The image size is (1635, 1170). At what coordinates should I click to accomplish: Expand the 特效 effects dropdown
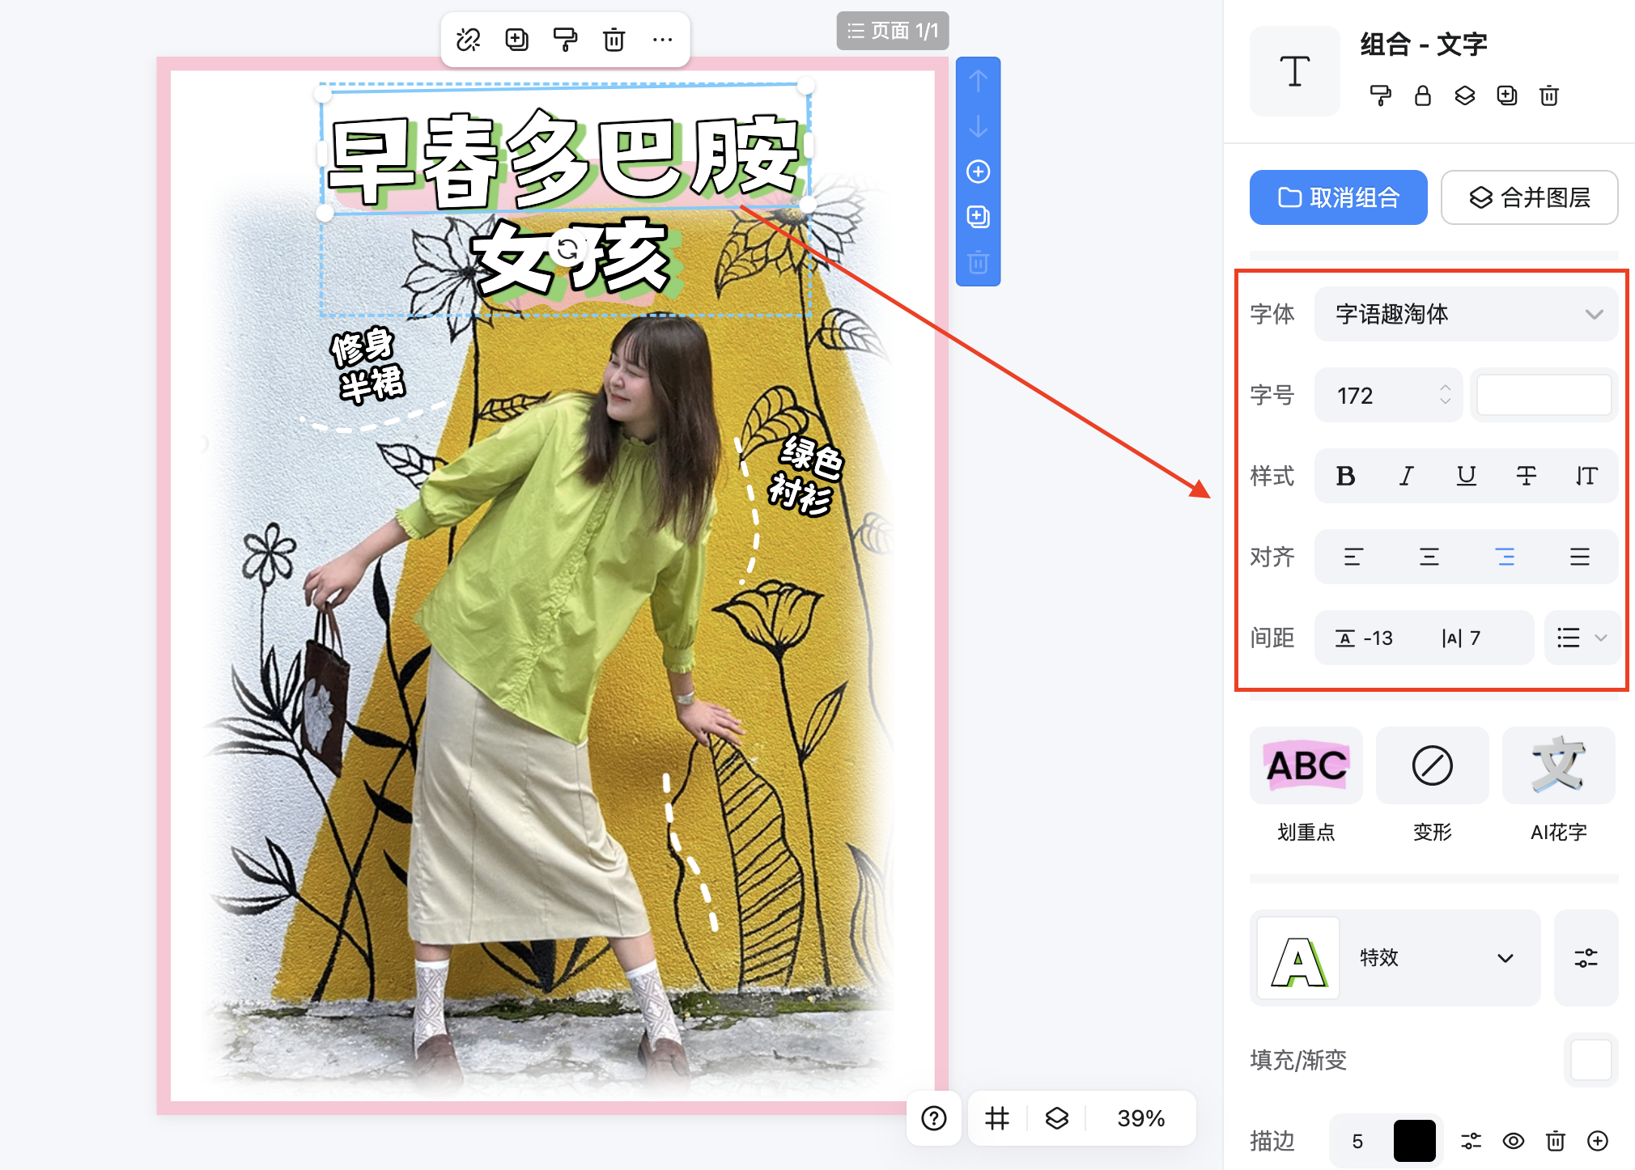(1505, 958)
